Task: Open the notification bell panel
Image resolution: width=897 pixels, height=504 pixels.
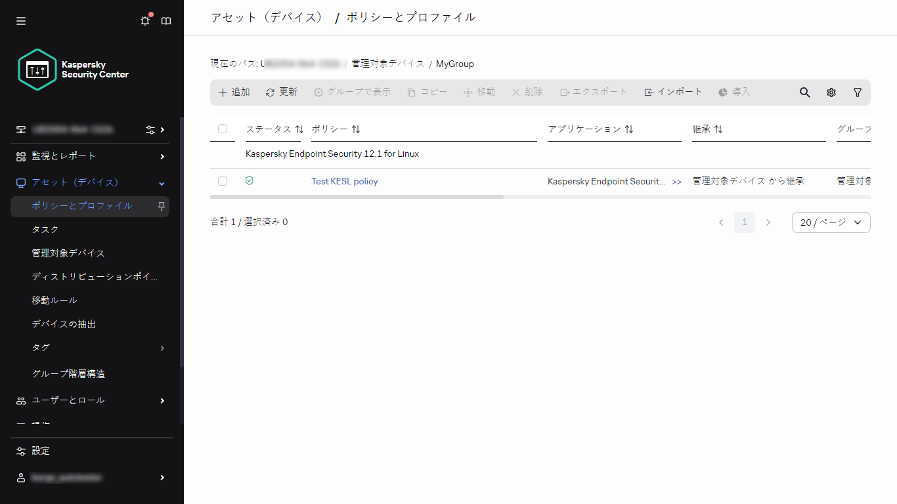Action: [144, 20]
